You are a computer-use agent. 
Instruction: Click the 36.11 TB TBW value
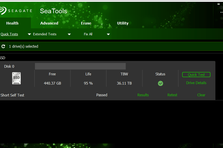124,83
